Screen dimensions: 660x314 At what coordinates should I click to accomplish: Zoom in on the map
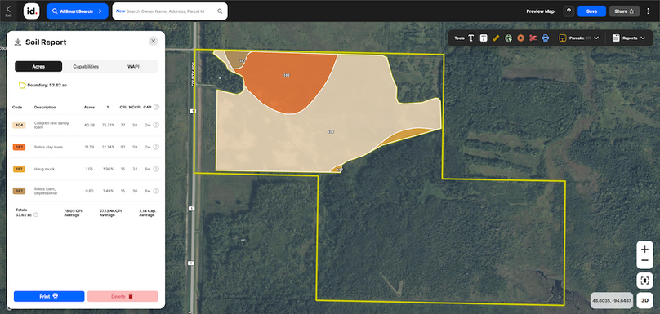[644, 250]
